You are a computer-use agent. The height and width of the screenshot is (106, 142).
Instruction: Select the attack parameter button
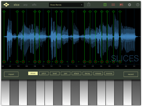click(76, 73)
